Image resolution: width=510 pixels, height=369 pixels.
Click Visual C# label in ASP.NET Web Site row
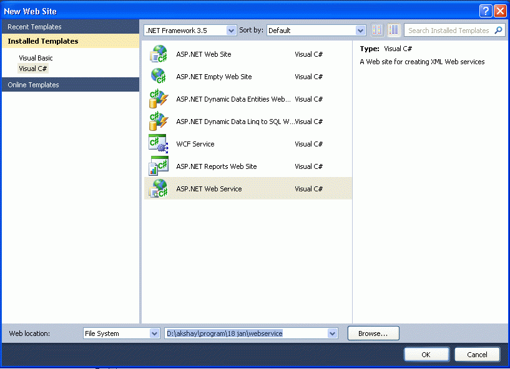click(x=308, y=54)
